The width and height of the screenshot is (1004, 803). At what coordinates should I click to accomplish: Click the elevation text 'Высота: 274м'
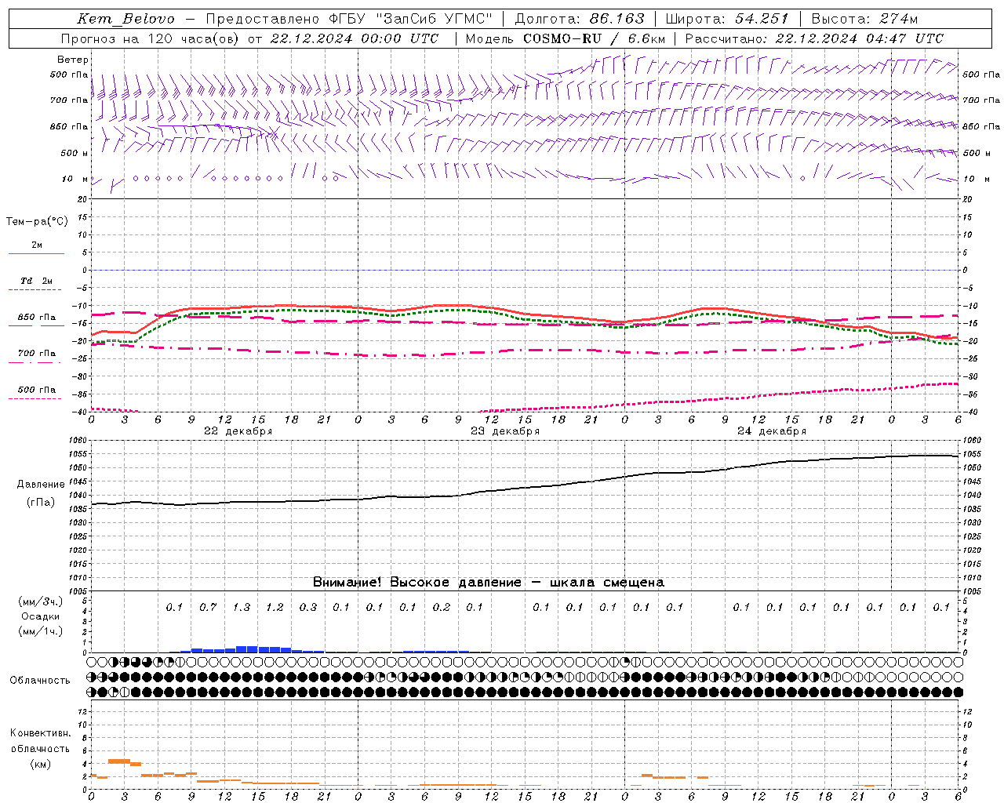864,19
